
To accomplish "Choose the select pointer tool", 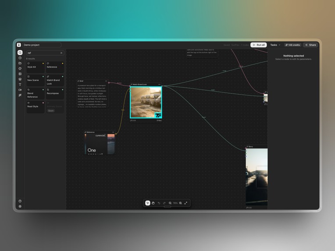I will [148, 203].
